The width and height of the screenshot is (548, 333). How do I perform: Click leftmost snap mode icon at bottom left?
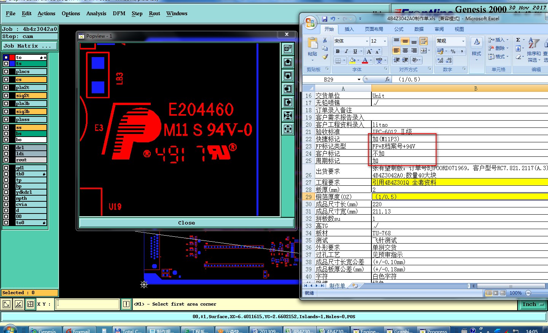(x=6, y=304)
